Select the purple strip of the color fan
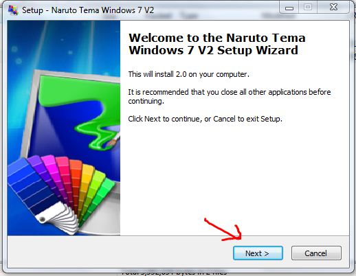This screenshot has height=276, width=356. pyautogui.click(x=43, y=174)
